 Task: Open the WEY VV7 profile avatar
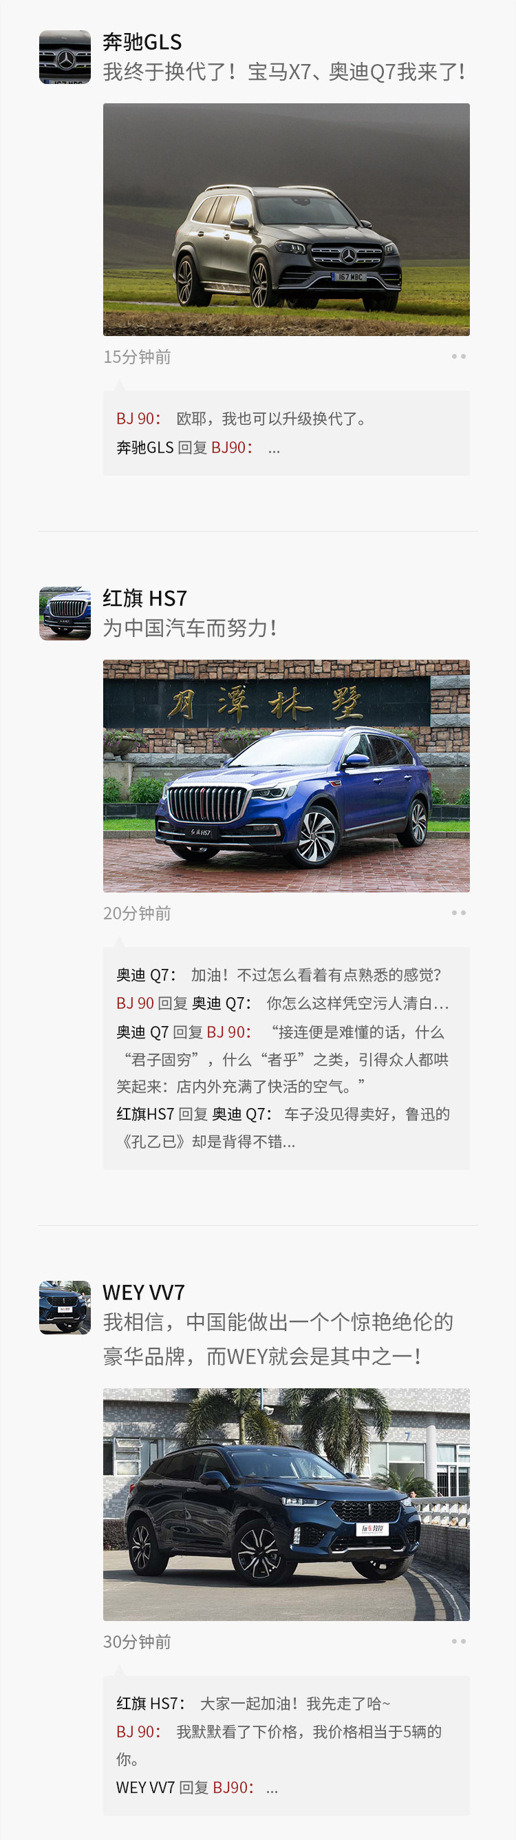coord(65,1307)
